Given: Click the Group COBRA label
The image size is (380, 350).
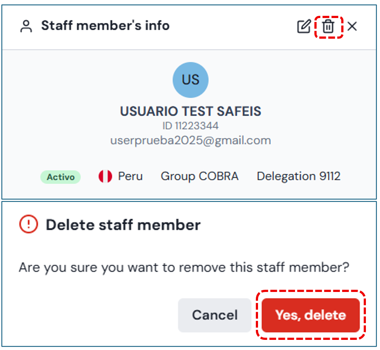Looking at the screenshot, I should [199, 176].
